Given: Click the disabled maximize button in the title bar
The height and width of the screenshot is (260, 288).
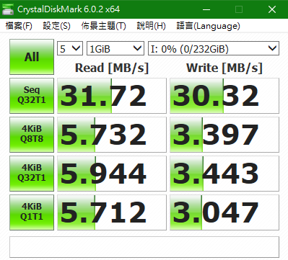Looking at the screenshot, I should (239, 9).
